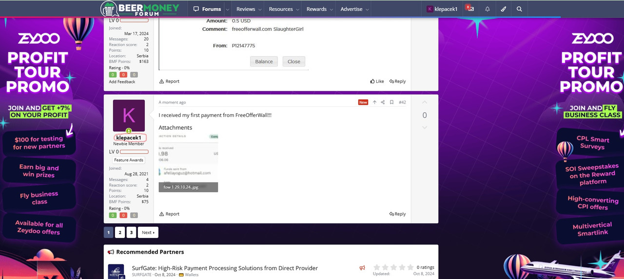Click Add Feedback link
This screenshot has width=624, height=279.
tap(122, 82)
